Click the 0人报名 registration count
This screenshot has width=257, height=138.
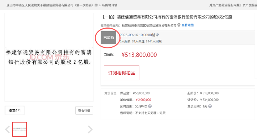click(125, 41)
